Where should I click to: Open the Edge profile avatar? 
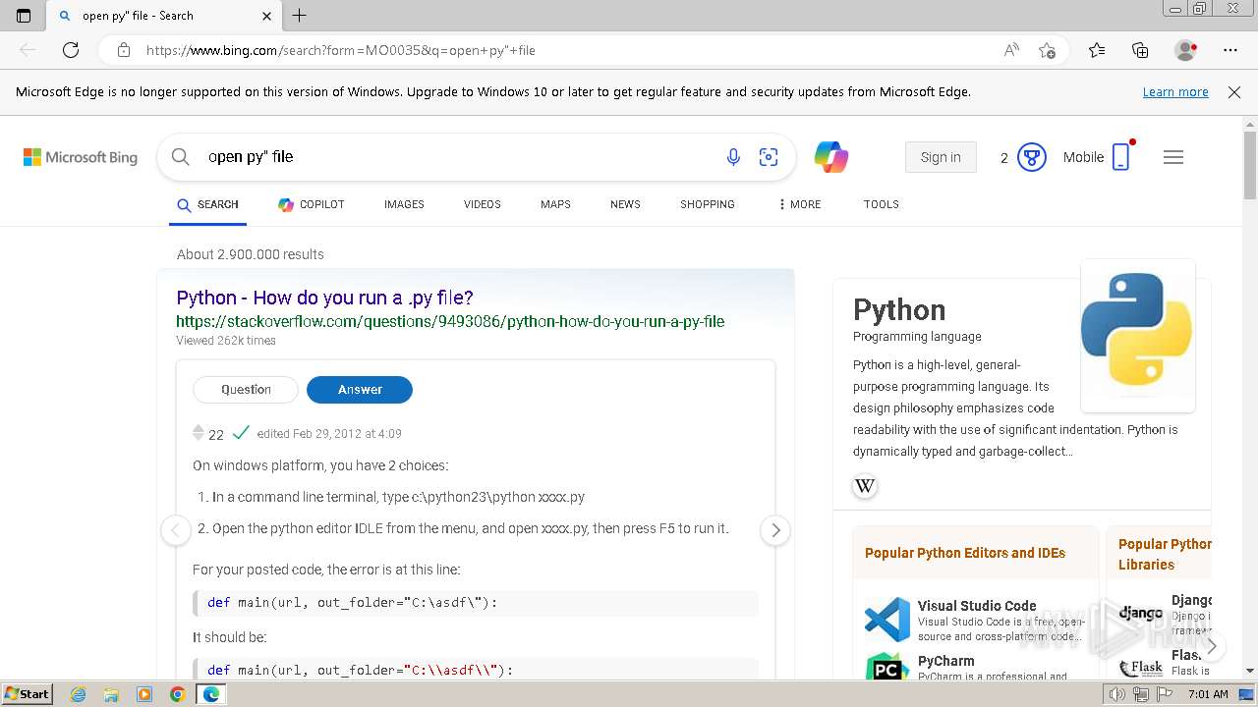pos(1185,50)
